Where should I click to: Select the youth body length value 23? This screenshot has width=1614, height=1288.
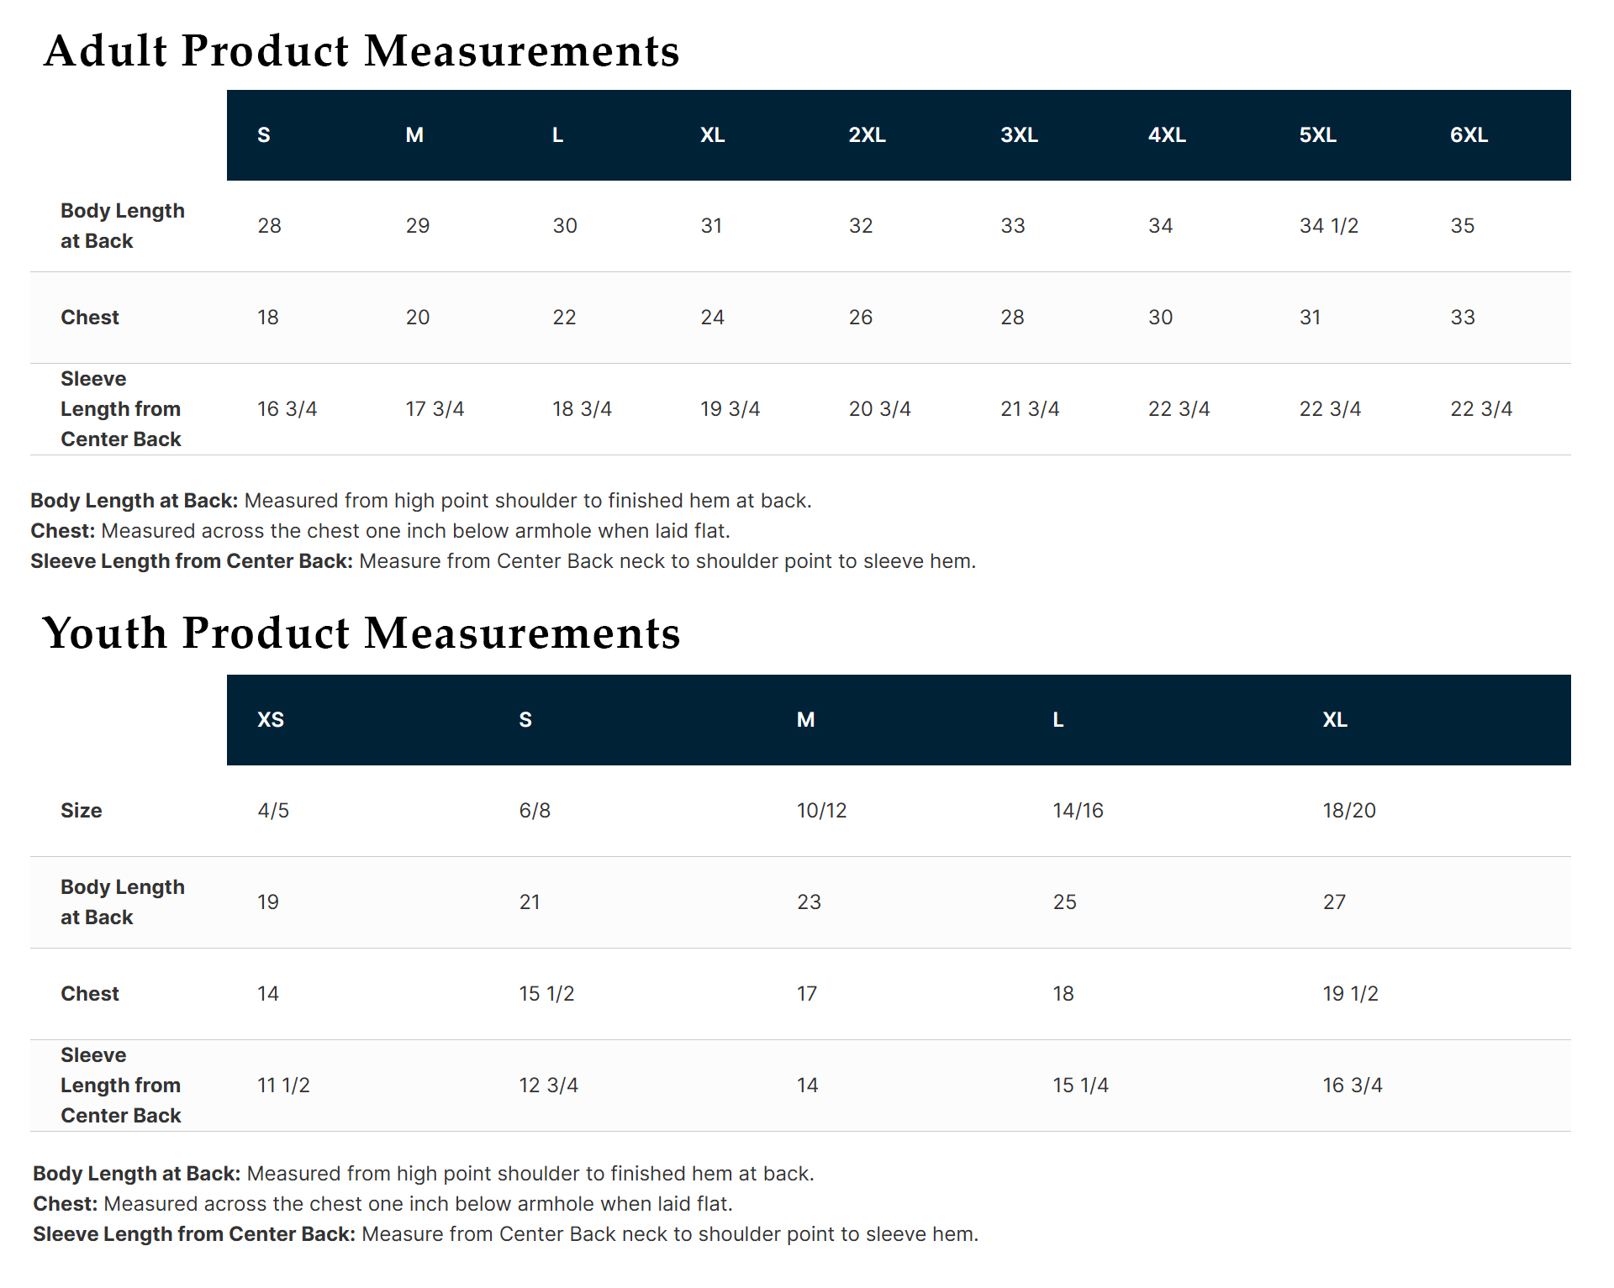coord(809,902)
